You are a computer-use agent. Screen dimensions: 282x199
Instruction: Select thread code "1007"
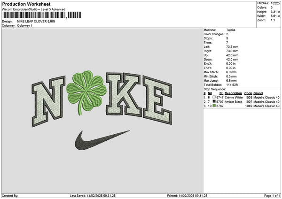(249, 102)
